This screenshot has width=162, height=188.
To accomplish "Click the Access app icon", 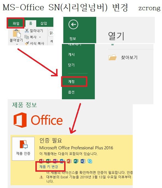I will click(41, 161).
